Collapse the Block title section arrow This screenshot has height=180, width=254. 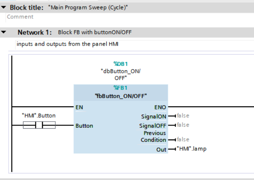pyautogui.click(x=4, y=7)
